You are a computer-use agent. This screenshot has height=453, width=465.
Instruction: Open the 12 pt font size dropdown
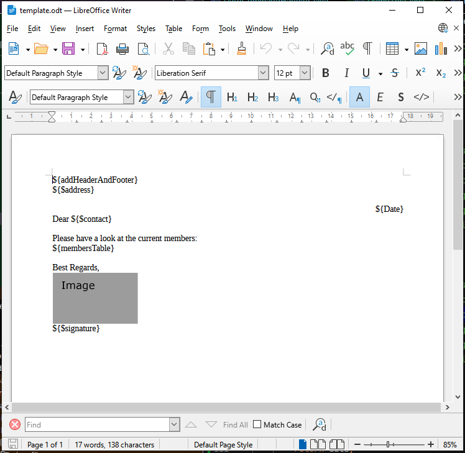click(x=305, y=73)
